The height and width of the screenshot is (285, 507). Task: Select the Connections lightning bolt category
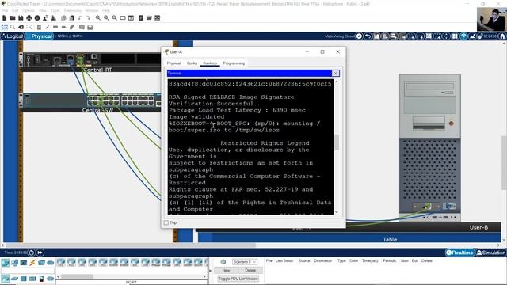(32, 263)
